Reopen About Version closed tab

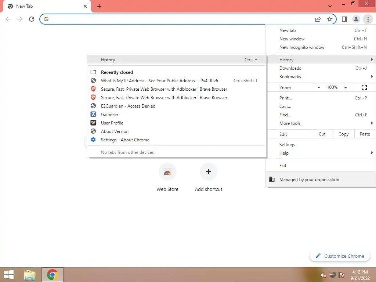coord(177,131)
